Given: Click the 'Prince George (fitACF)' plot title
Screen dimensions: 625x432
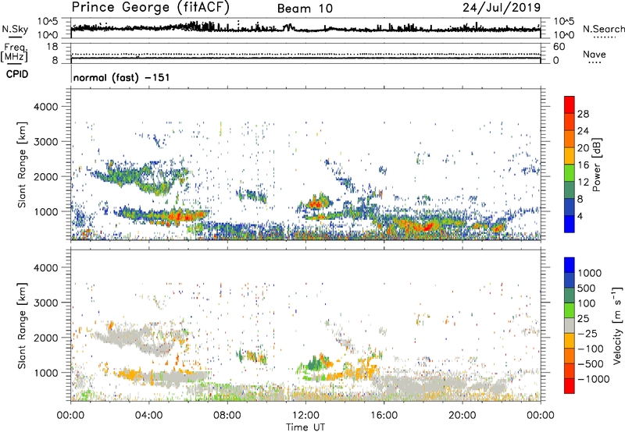Looking at the screenshot, I should click(151, 8).
